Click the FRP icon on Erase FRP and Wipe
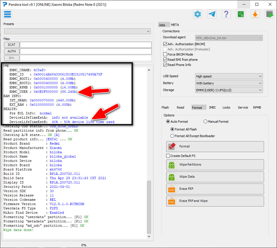The image size is (277, 248). pyautogui.click(x=172, y=201)
